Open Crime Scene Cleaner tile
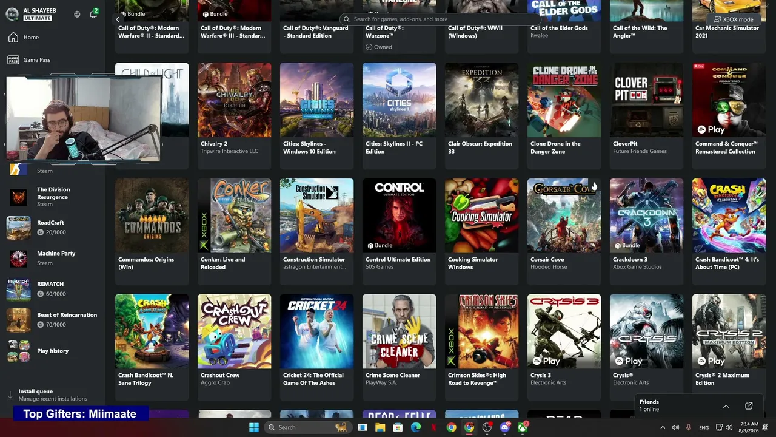Screen dimensions: 776x437 (x=399, y=347)
